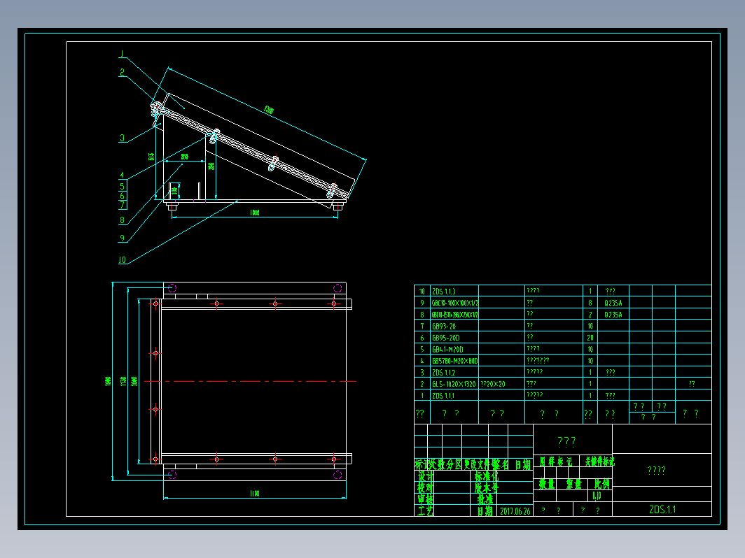745x558 pixels.
Task: Click the 批准 label in the title block
Action: click(x=485, y=499)
